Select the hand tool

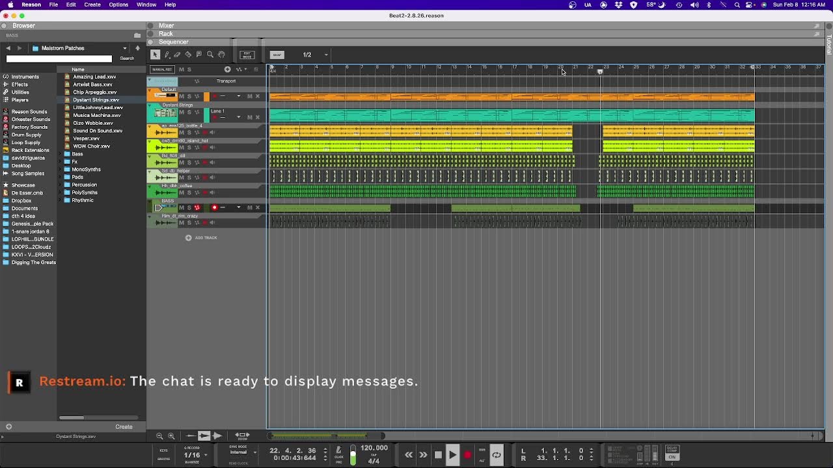point(221,55)
